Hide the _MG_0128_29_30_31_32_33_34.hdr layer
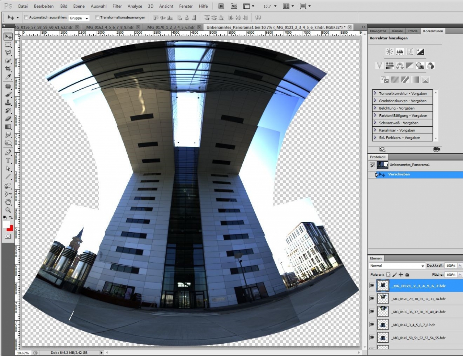 coord(372,298)
